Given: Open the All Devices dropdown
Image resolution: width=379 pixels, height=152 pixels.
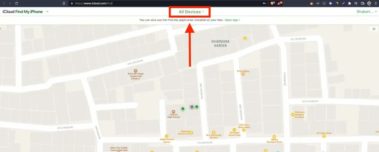Looking at the screenshot, I should pos(191,12).
